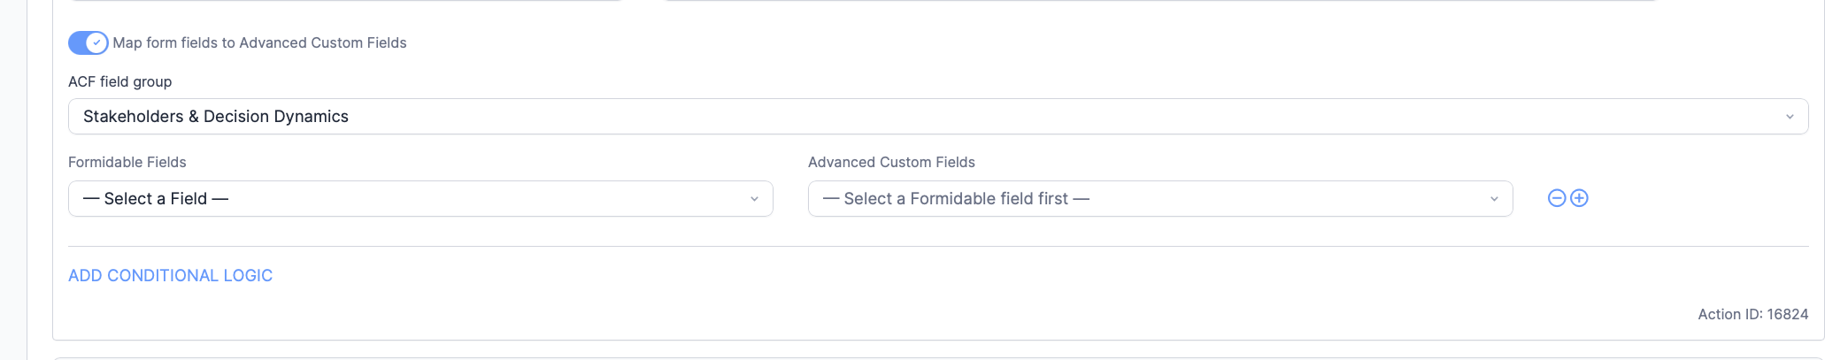Click the chevron arrow of Select a Field

(754, 199)
